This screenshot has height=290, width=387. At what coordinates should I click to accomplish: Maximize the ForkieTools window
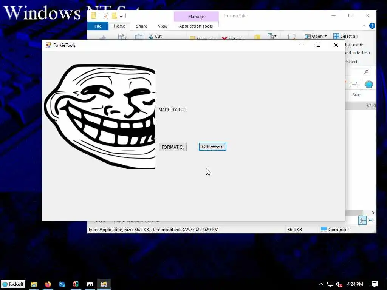point(319,45)
